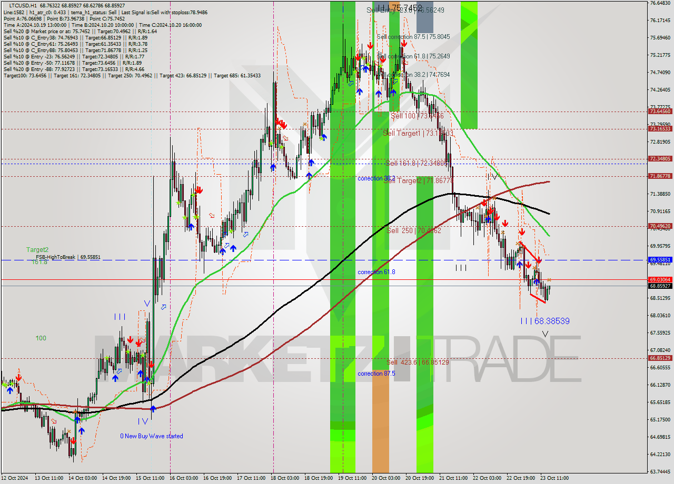This screenshot has width=674, height=484.
Task: Click the '20 Oct 03:00' time axis label
Action: click(386, 478)
